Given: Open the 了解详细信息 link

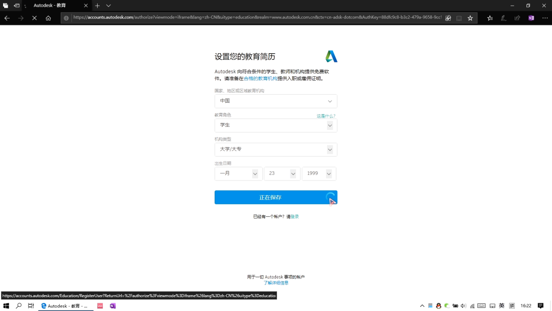Looking at the screenshot, I should pos(275,283).
